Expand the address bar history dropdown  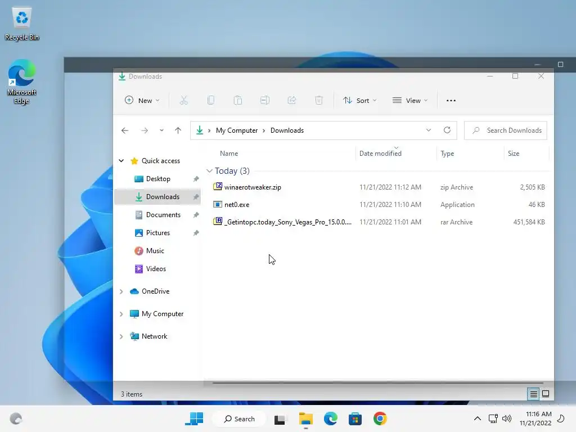coord(428,130)
